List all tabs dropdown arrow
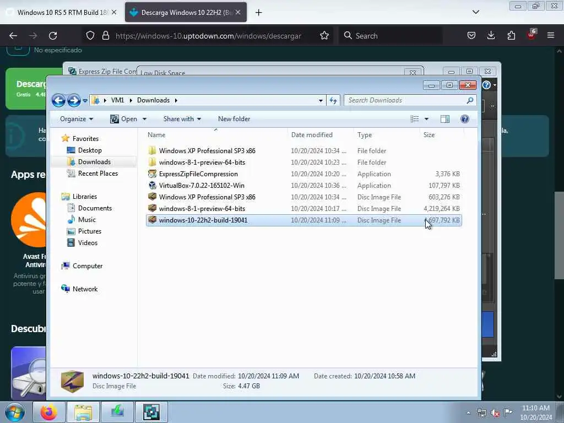Image resolution: width=564 pixels, height=423 pixels. (x=476, y=12)
